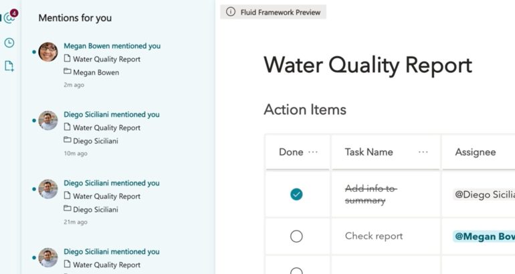Viewport: 515px width, 274px height.
Task: Click the document icon in the 10m ago mention
Action: (x=67, y=128)
